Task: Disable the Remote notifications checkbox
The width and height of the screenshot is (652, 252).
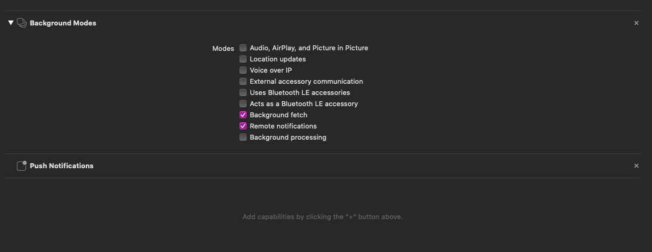Action: (x=243, y=126)
